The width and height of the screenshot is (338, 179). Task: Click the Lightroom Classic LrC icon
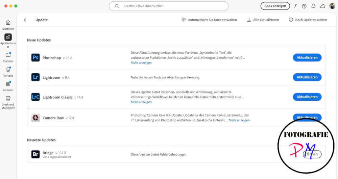coord(35,97)
